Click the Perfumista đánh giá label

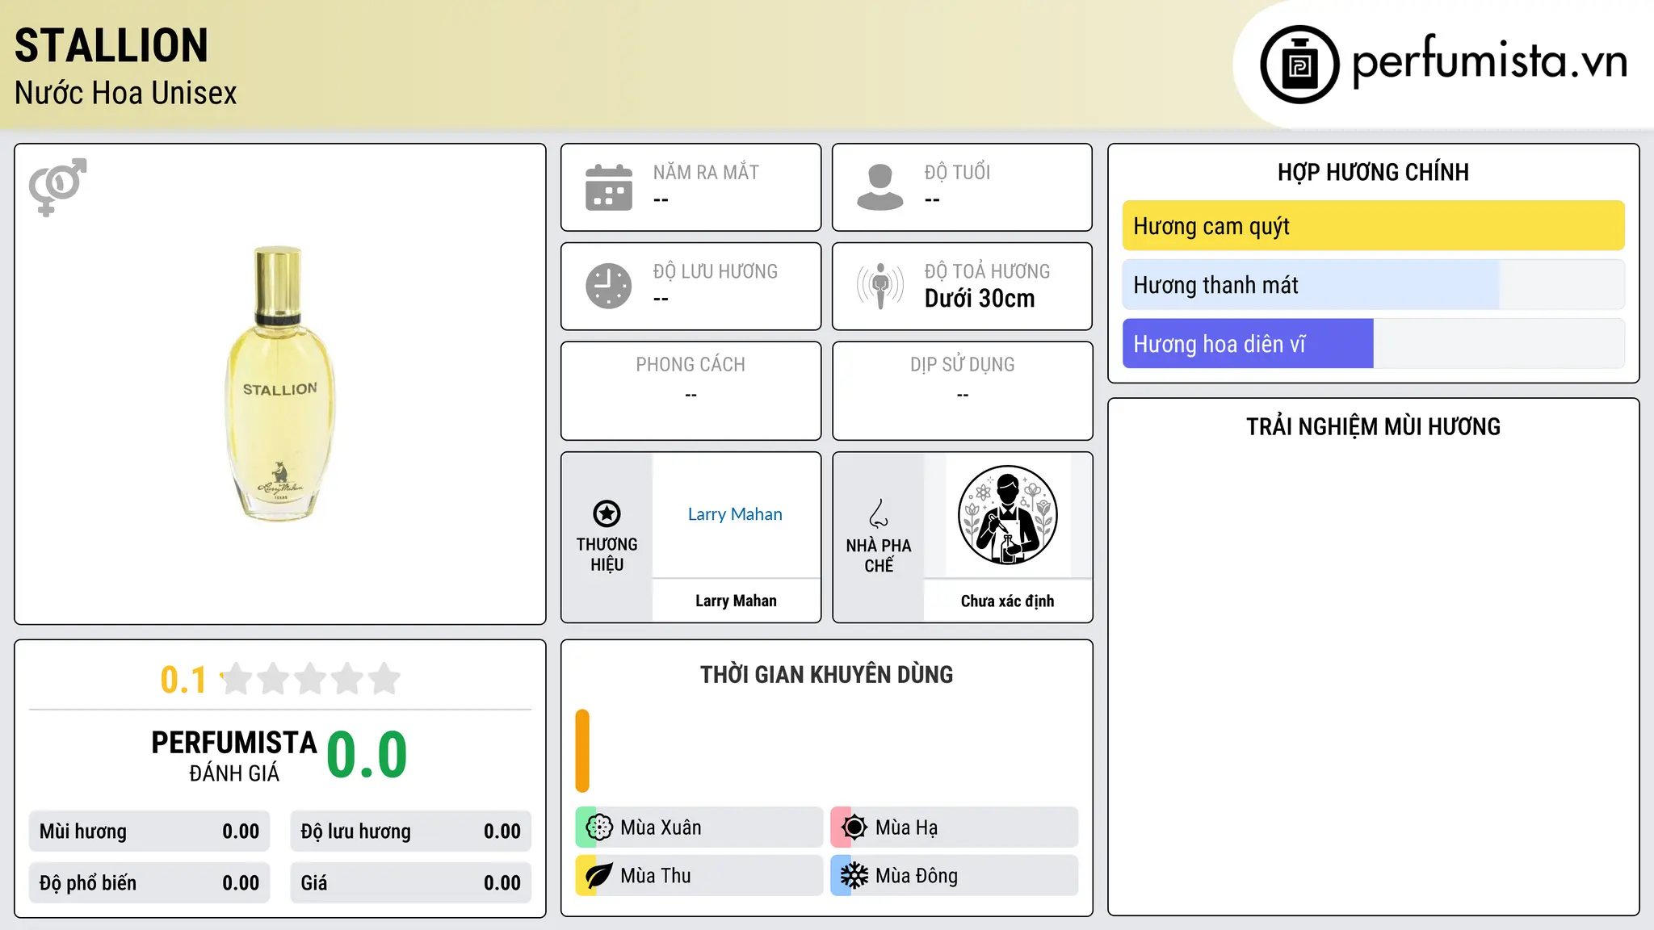(234, 756)
